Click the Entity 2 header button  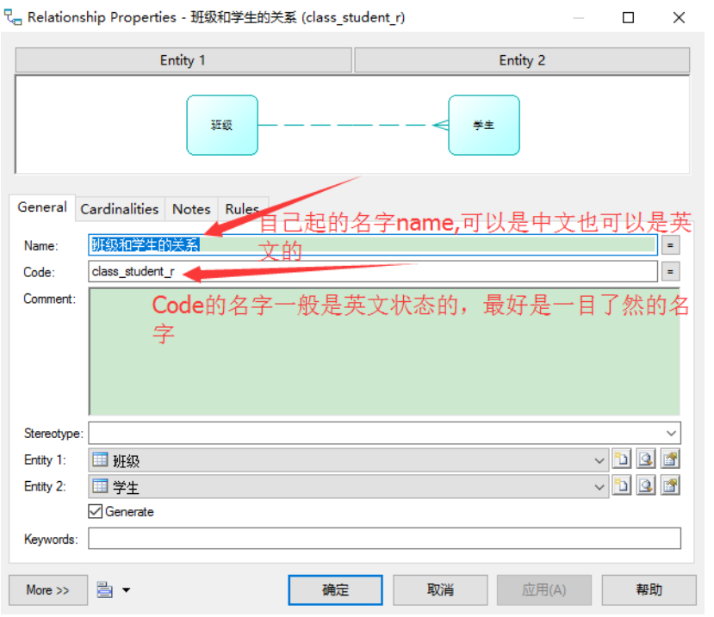pos(522,60)
